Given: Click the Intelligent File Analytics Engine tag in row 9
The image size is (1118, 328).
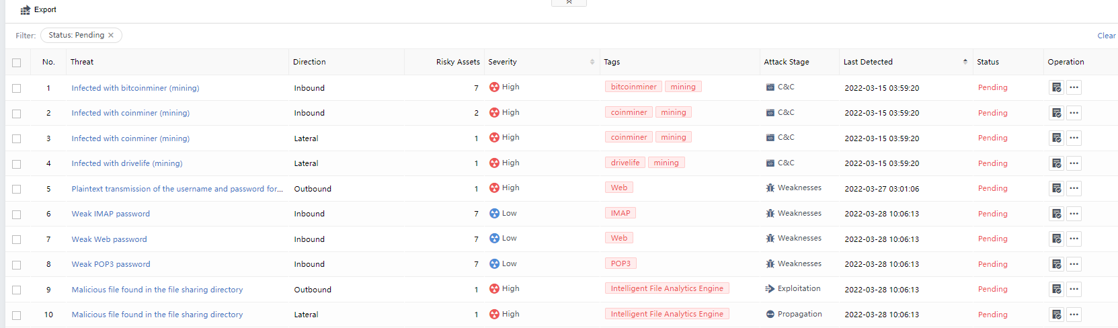Looking at the screenshot, I should tap(667, 288).
